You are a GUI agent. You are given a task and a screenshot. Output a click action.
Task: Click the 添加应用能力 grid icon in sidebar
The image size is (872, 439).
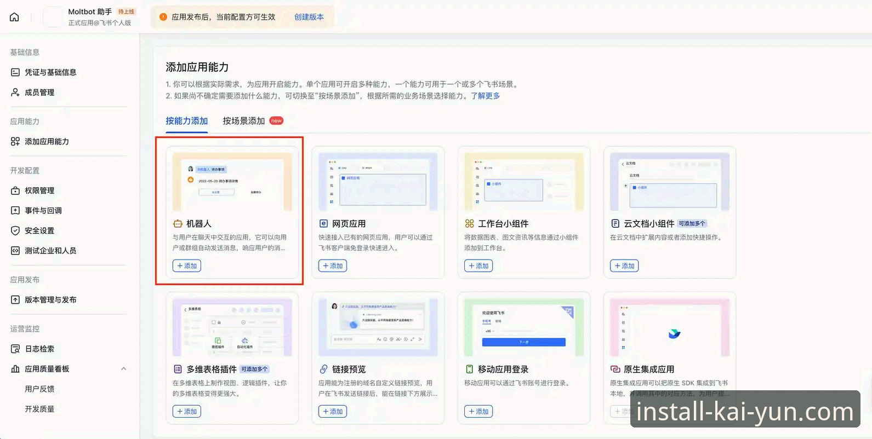coord(15,141)
